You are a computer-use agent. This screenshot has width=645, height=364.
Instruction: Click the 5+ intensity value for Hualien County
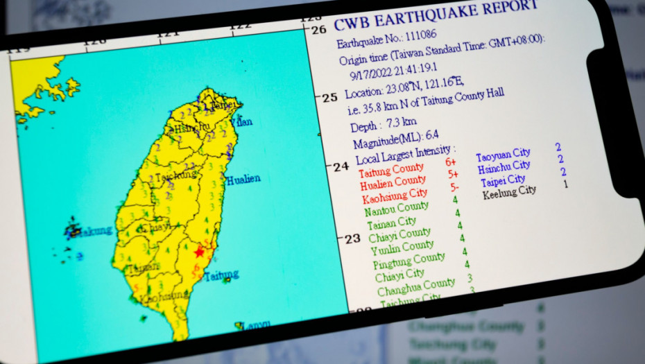[453, 175]
